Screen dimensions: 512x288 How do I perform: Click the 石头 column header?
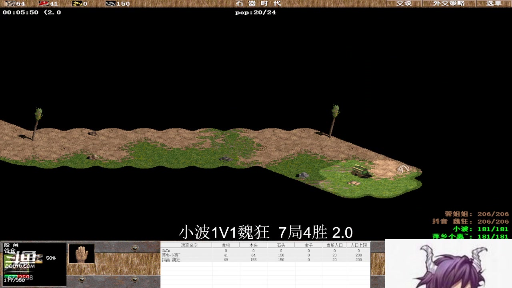[281, 245]
